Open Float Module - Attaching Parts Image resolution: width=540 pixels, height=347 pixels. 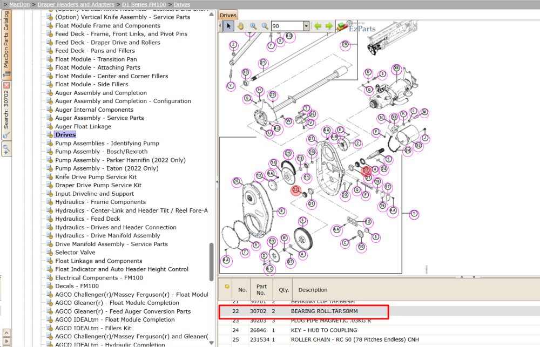pyautogui.click(x=97, y=67)
